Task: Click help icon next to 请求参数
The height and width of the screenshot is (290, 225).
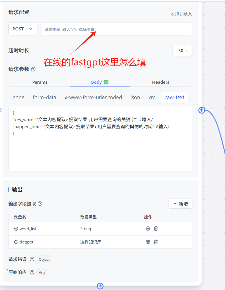Action: pos(33,69)
